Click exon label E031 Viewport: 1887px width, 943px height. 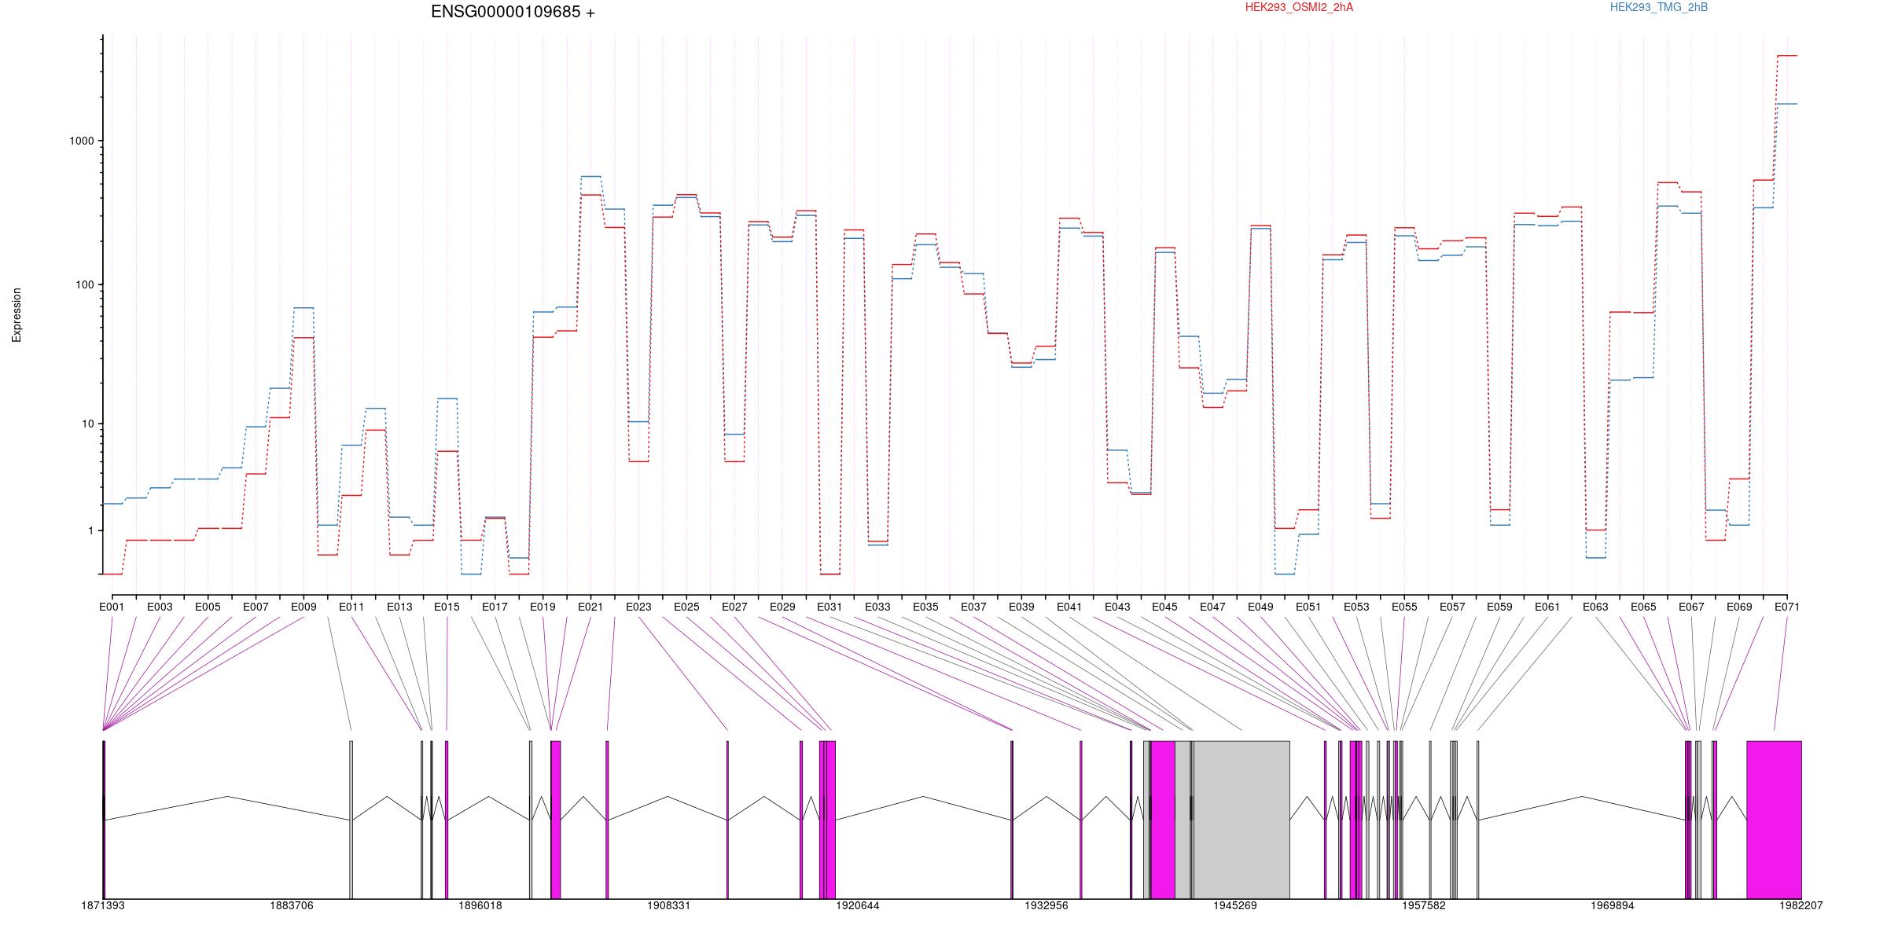point(829,607)
